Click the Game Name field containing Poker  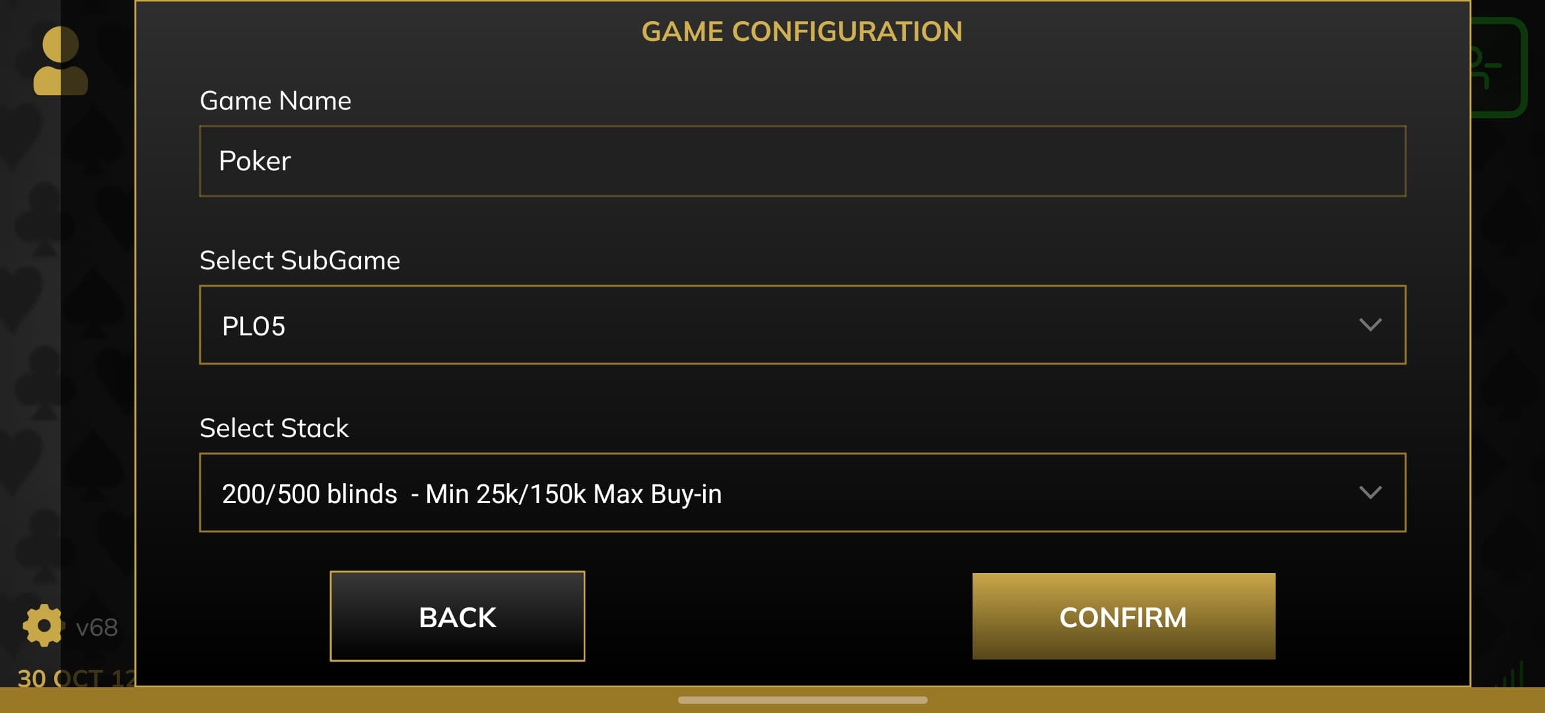pos(802,161)
